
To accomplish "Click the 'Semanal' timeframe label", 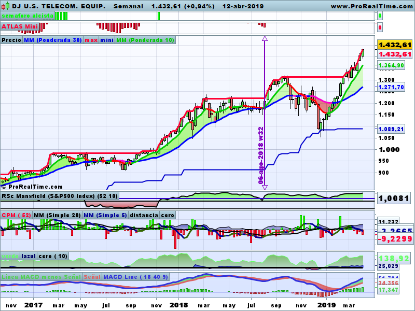I will click(128, 6).
